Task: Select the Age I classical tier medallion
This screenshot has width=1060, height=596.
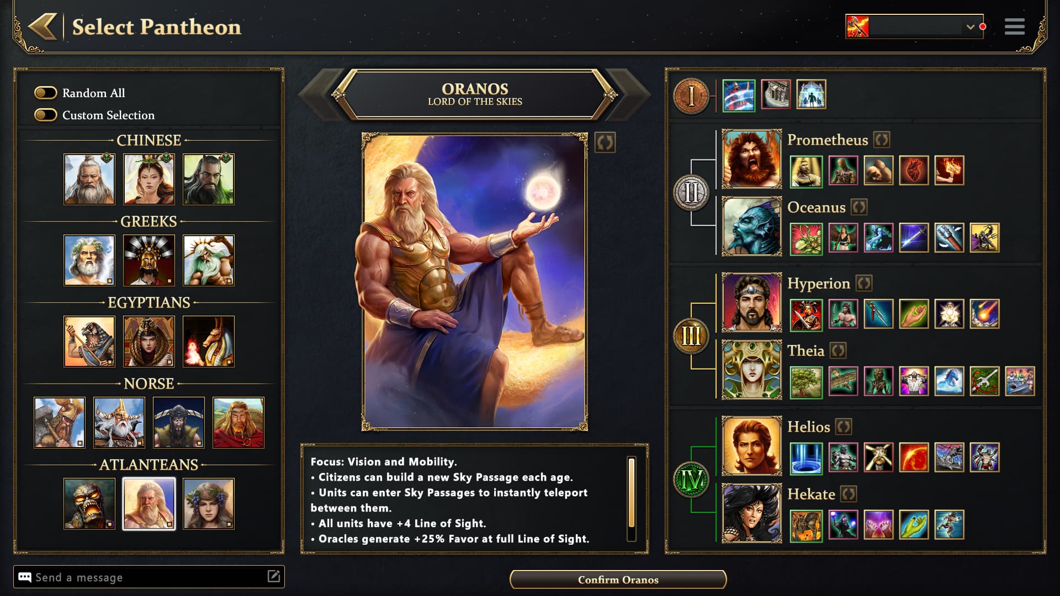Action: [x=691, y=96]
